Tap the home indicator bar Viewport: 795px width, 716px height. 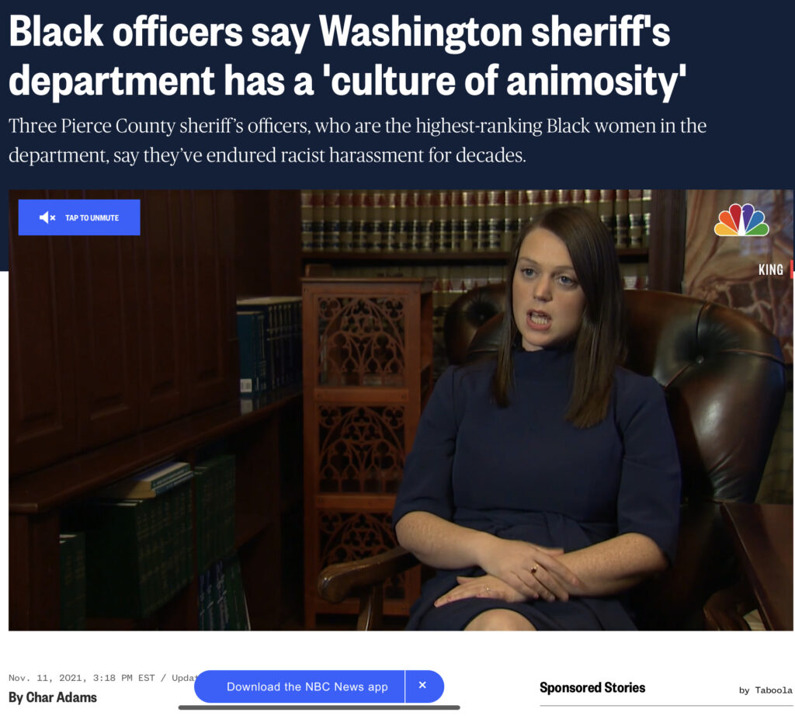pyautogui.click(x=319, y=708)
